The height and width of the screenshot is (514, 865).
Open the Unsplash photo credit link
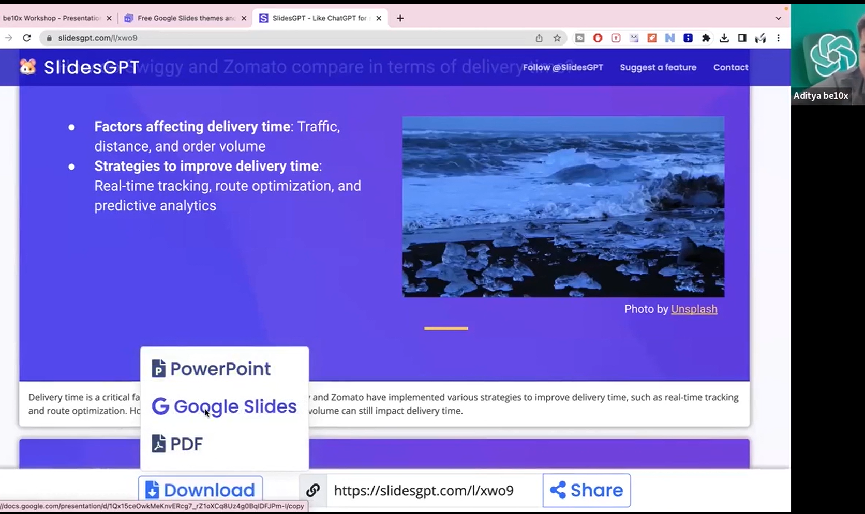pyautogui.click(x=694, y=309)
